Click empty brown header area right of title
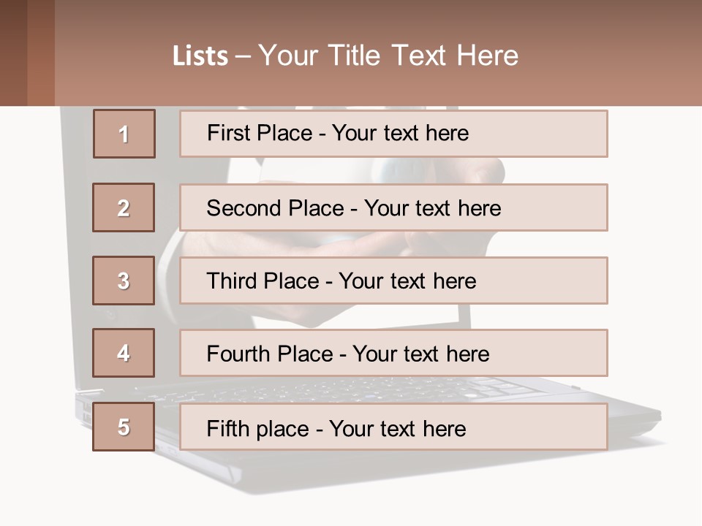 point(614,56)
